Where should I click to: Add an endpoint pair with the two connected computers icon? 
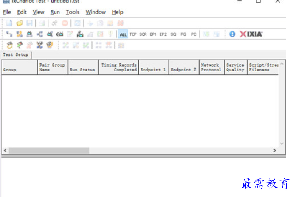point(9,34)
